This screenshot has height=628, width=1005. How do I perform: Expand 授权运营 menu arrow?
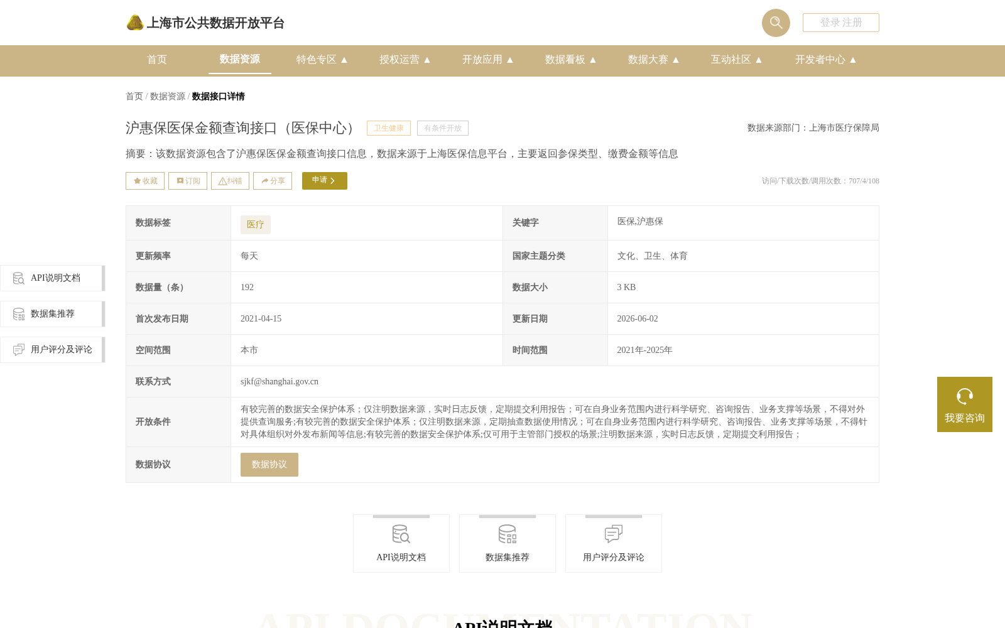click(427, 60)
